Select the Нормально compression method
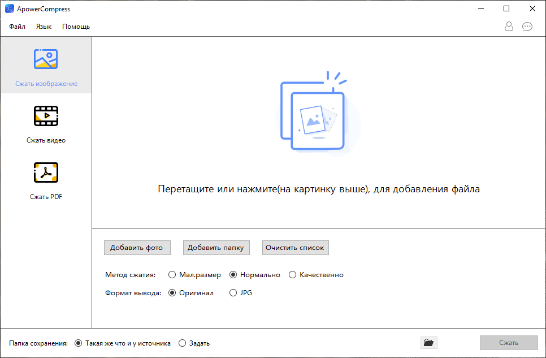Screen dimensions: 546x358 coord(254,275)
